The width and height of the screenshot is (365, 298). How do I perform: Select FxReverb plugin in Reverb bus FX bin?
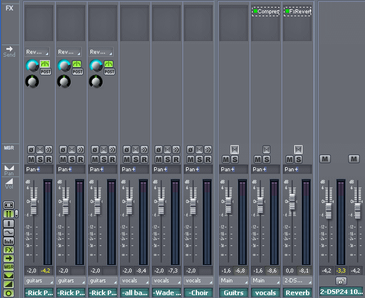(297, 12)
